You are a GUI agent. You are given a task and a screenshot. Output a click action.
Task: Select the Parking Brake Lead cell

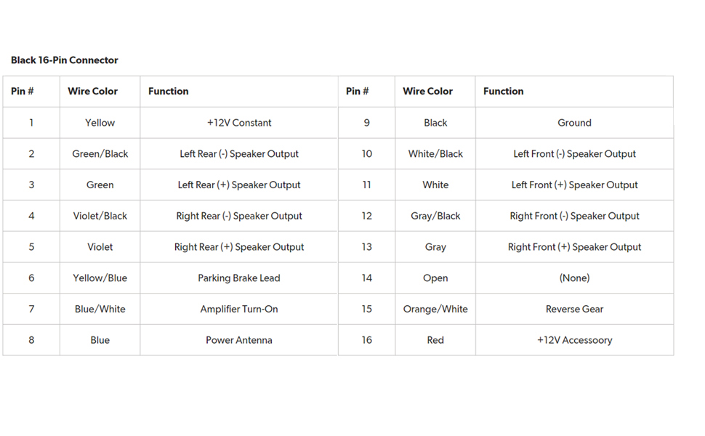[x=239, y=278]
